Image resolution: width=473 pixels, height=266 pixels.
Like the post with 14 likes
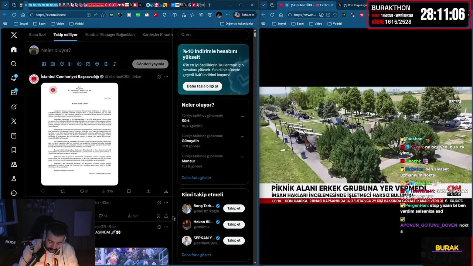point(103,216)
